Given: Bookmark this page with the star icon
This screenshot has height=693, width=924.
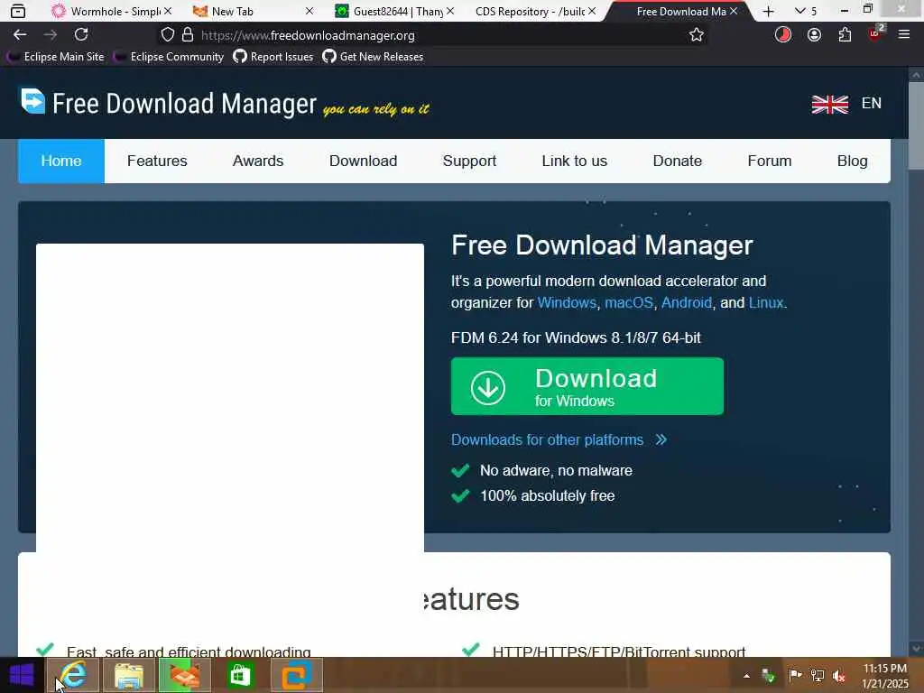Looking at the screenshot, I should click(697, 35).
